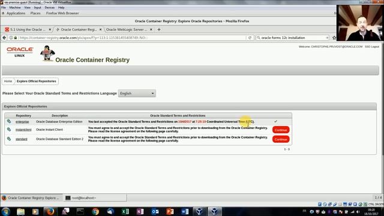Open the enterprise repository link
Image resolution: width=384 pixels, height=216 pixels.
[x=22, y=122]
